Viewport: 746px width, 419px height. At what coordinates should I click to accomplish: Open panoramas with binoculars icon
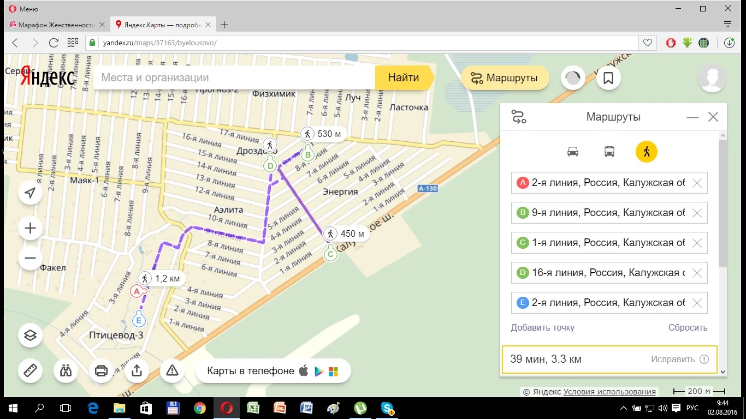click(66, 371)
